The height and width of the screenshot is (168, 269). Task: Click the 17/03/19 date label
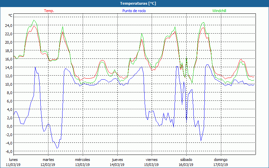(x=221, y=165)
